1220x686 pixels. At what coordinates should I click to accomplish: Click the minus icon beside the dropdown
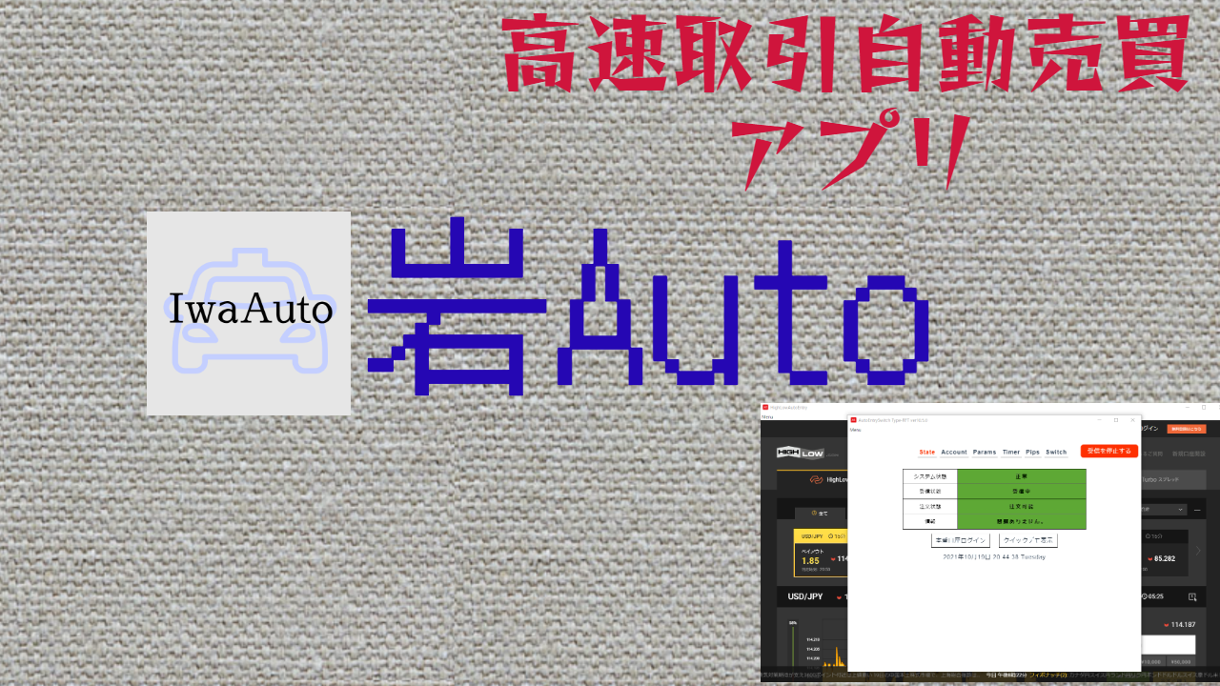pos(1197,510)
